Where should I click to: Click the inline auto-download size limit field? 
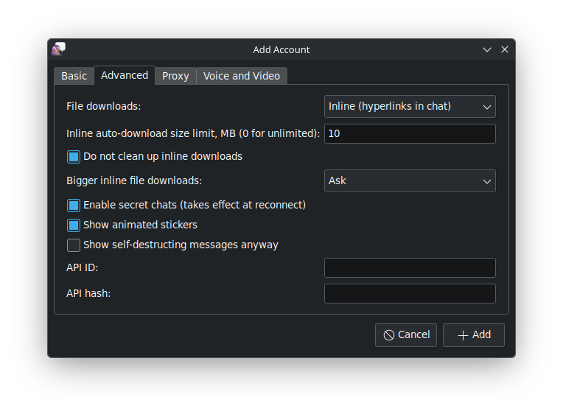[410, 133]
